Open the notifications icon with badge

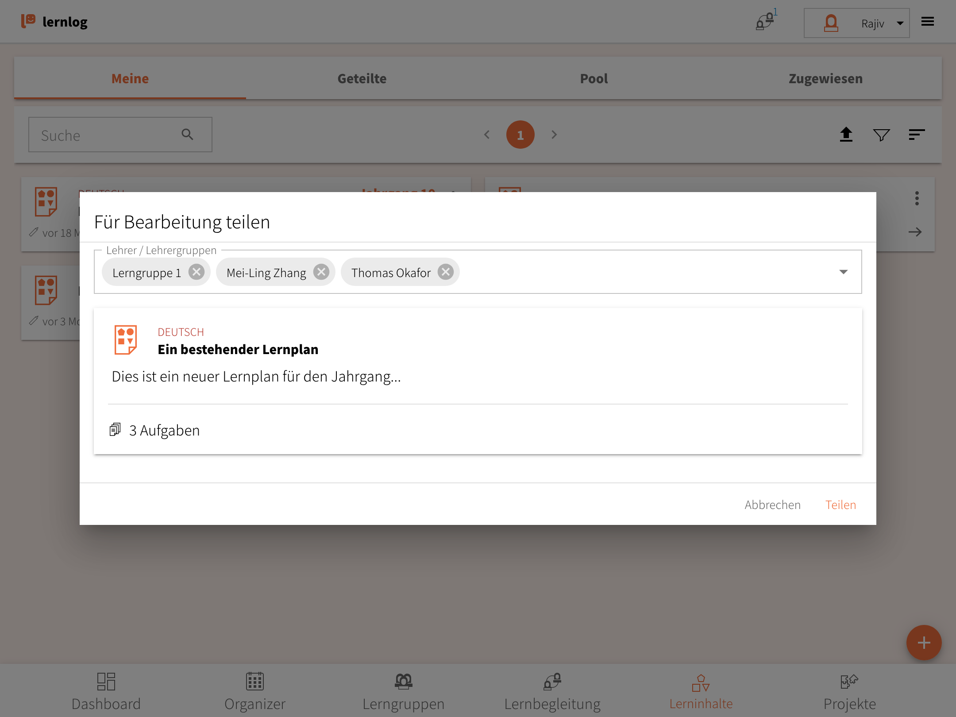point(765,21)
